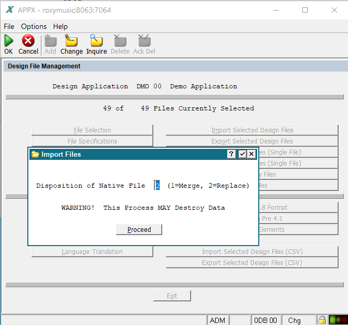The image size is (348, 325).
Task: Click Import Selected Design Files (CSV)
Action: [252, 252]
